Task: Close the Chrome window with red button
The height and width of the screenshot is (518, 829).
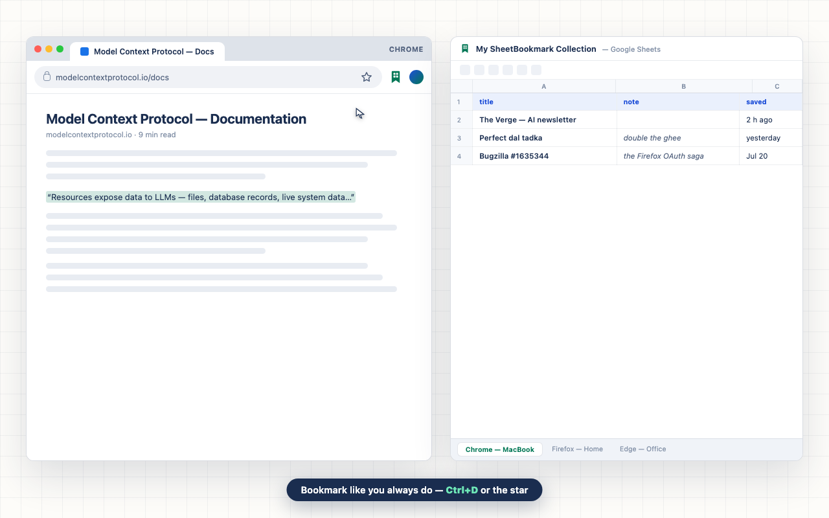Action: (38, 49)
